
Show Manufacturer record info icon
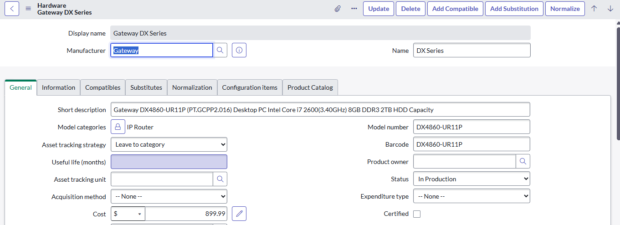coord(239,51)
